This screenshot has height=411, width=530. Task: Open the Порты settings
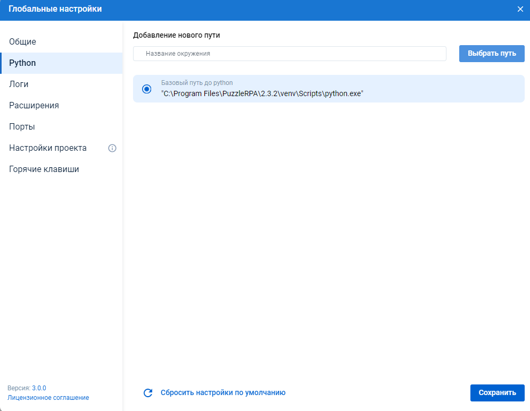[22, 127]
